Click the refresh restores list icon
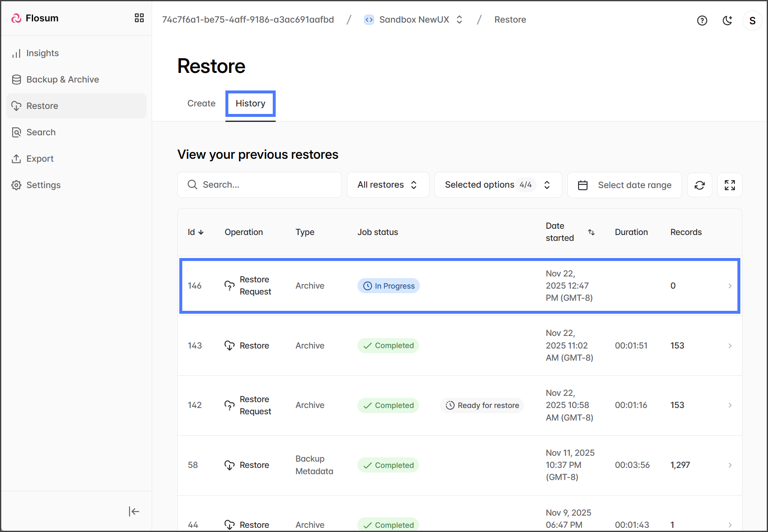Screen dimensions: 768x532 [699, 185]
